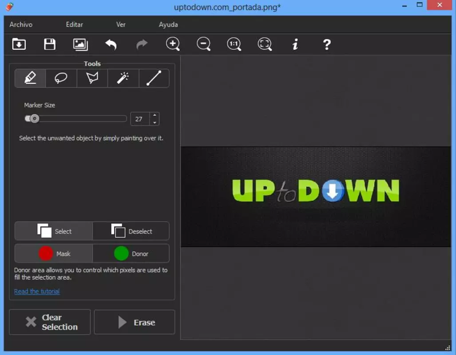The height and width of the screenshot is (355, 456).
Task: Click inside the Marker Size value field
Action: tap(140, 119)
